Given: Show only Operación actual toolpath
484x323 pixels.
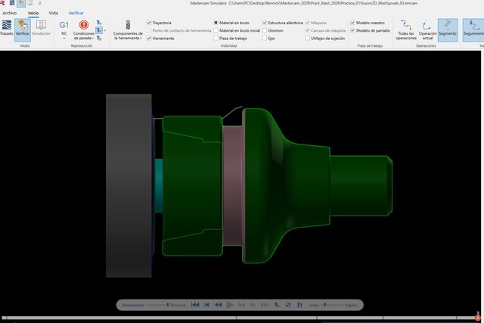Looking at the screenshot, I should tap(427, 30).
